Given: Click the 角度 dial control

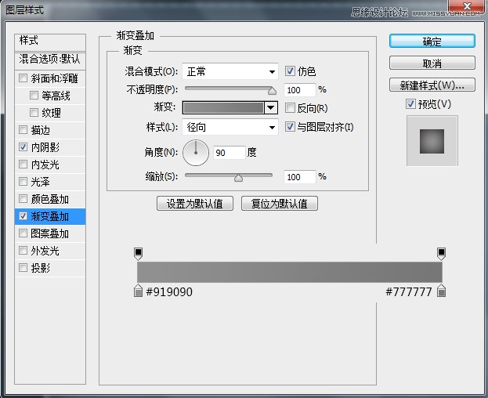Looking at the screenshot, I should pyautogui.click(x=196, y=153).
